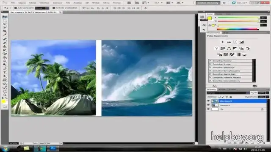Image resolution: width=271 pixels, height=152 pixels.
Task: Click the Istotne elementy workspace button
Action: click(x=208, y=3)
